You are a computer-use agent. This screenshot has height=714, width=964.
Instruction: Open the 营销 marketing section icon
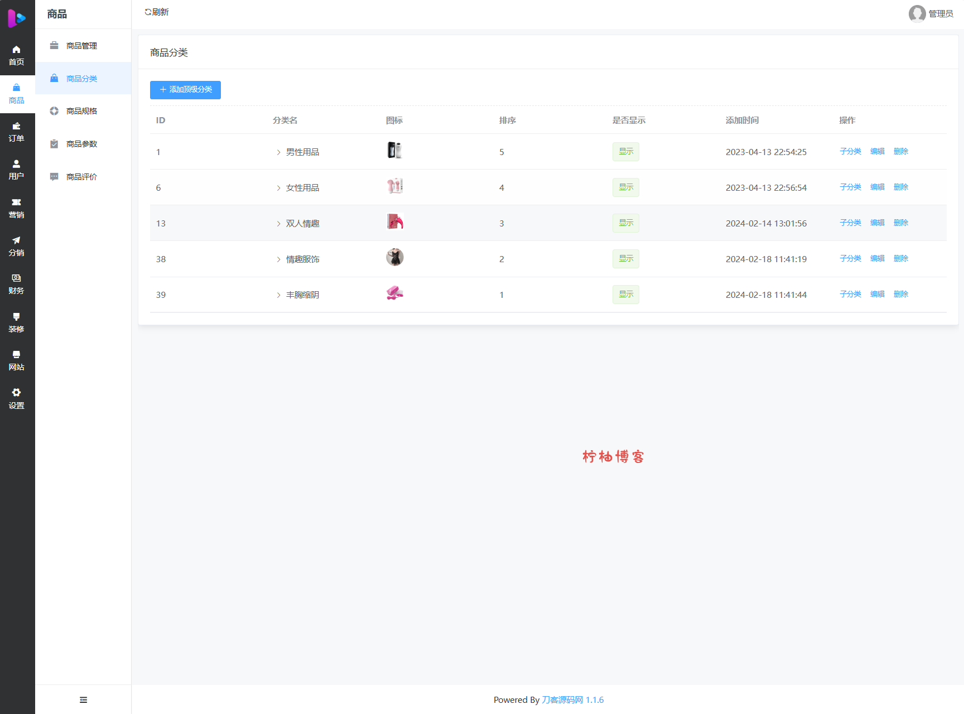click(x=16, y=202)
